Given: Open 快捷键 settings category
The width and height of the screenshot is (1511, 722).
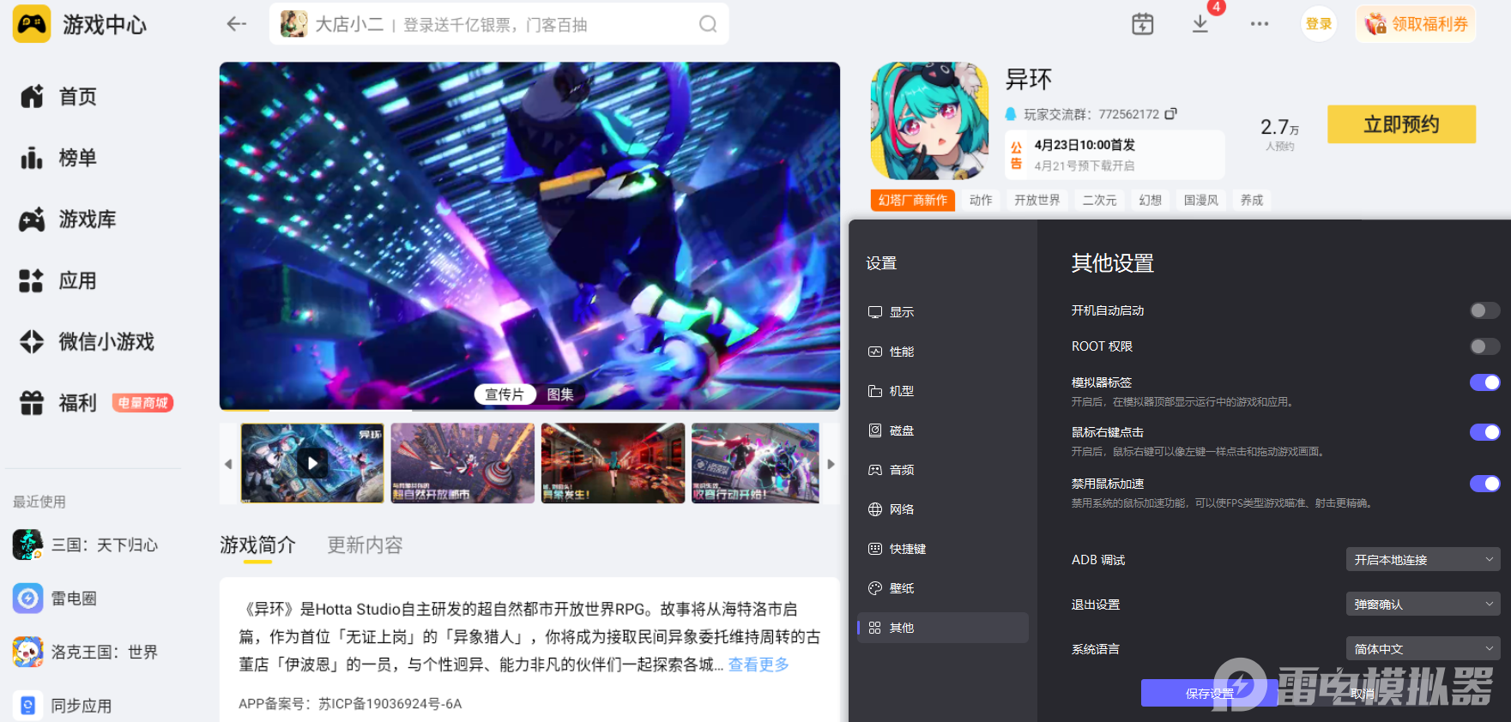Looking at the screenshot, I should [943, 549].
